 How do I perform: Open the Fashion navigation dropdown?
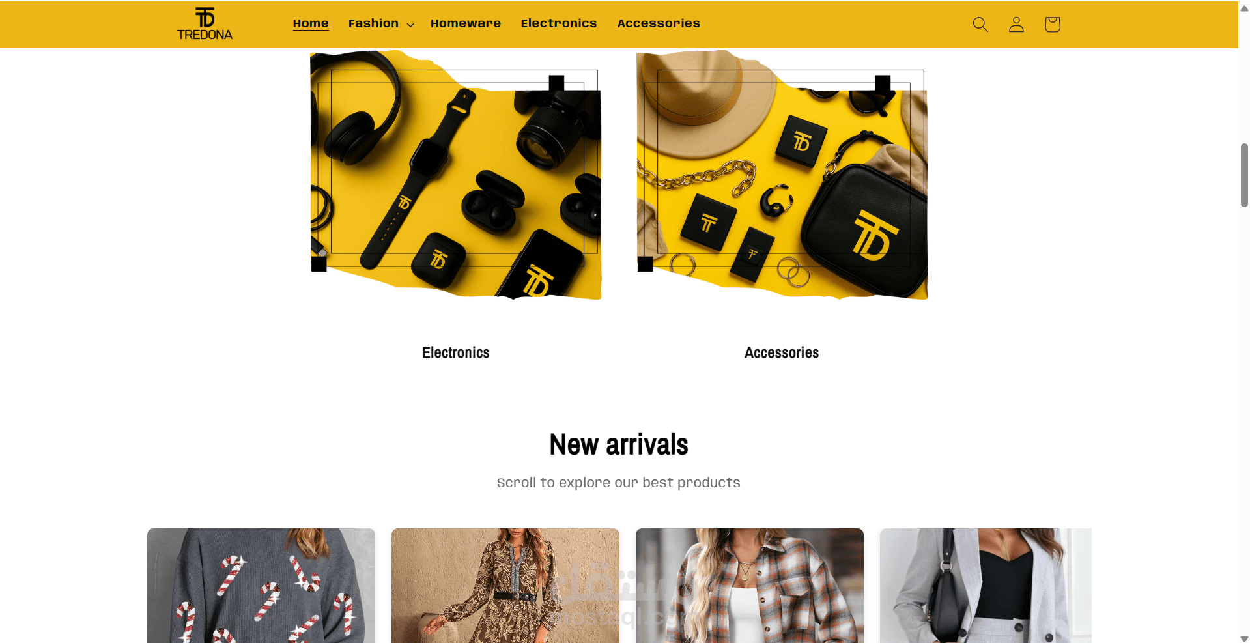pyautogui.click(x=381, y=23)
